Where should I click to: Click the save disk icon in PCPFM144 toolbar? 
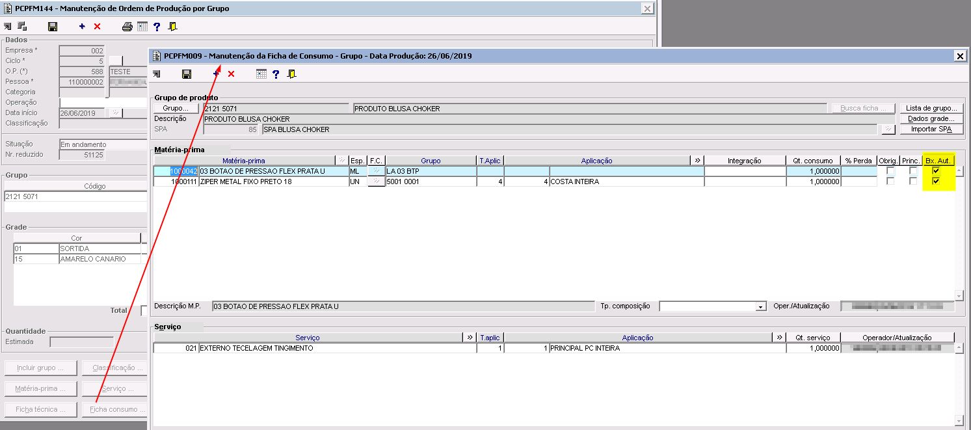[x=53, y=27]
